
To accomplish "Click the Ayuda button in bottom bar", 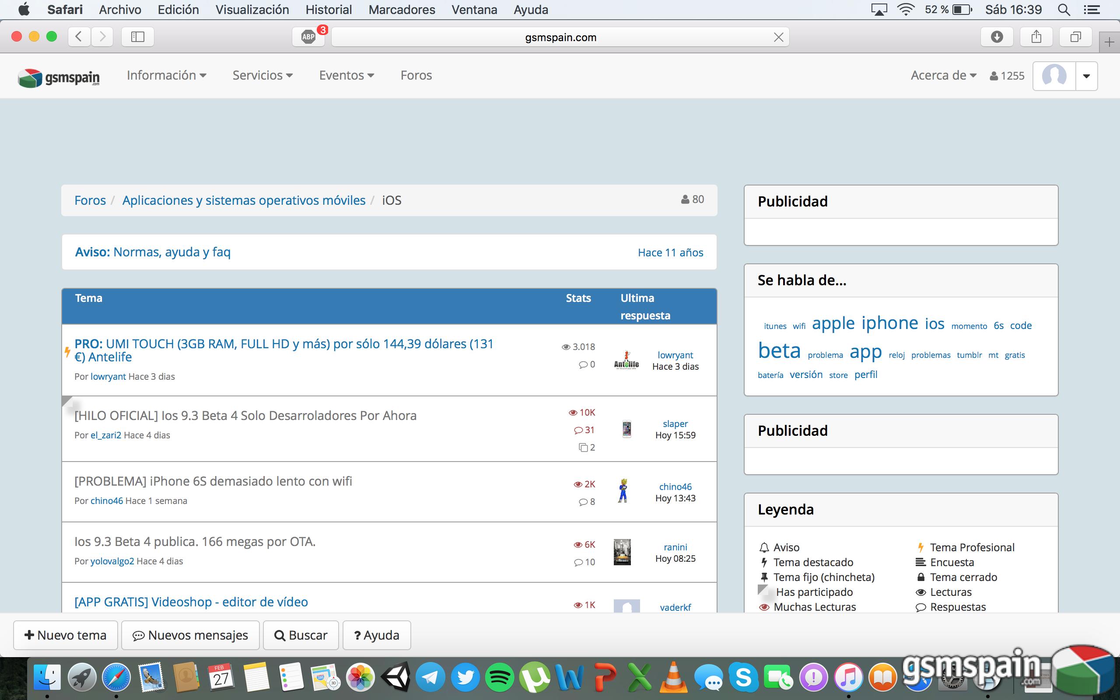I will [377, 635].
